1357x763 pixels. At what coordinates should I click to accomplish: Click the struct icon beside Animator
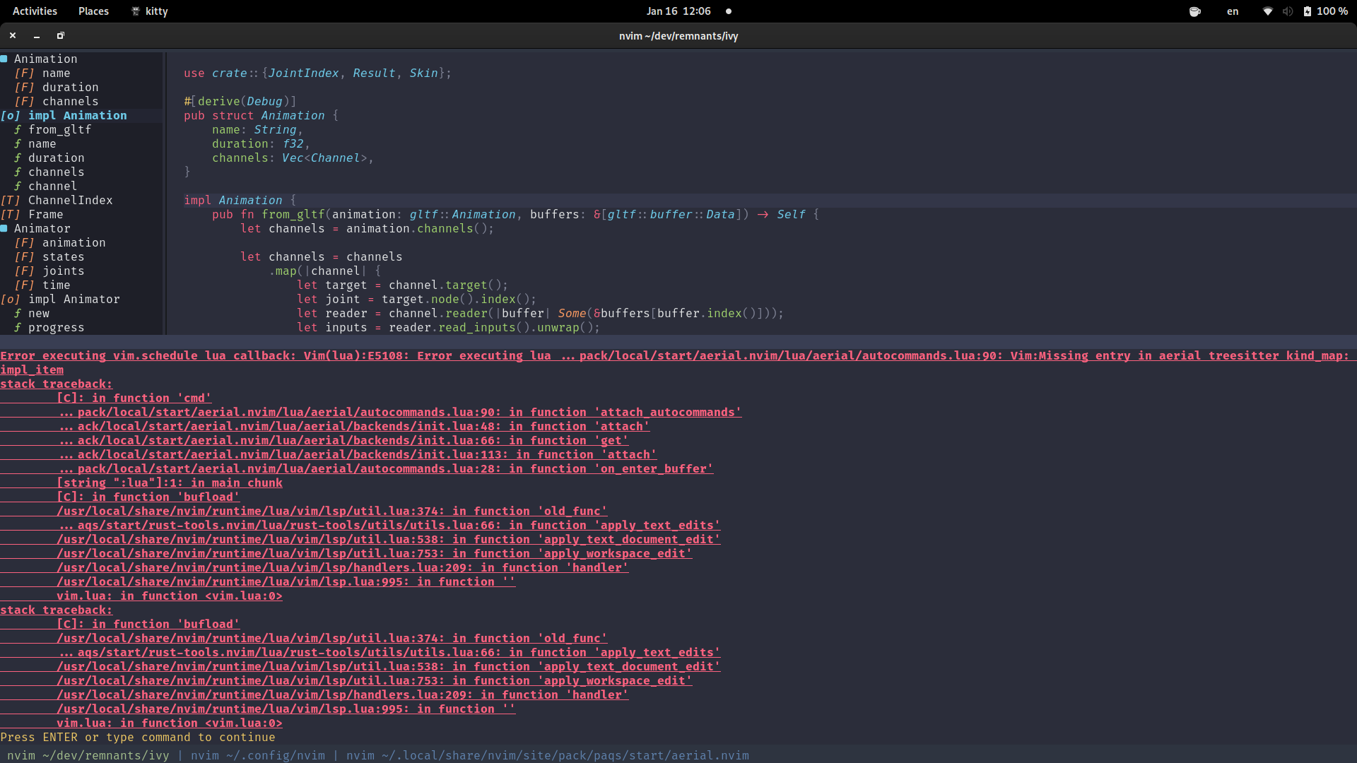(x=6, y=228)
